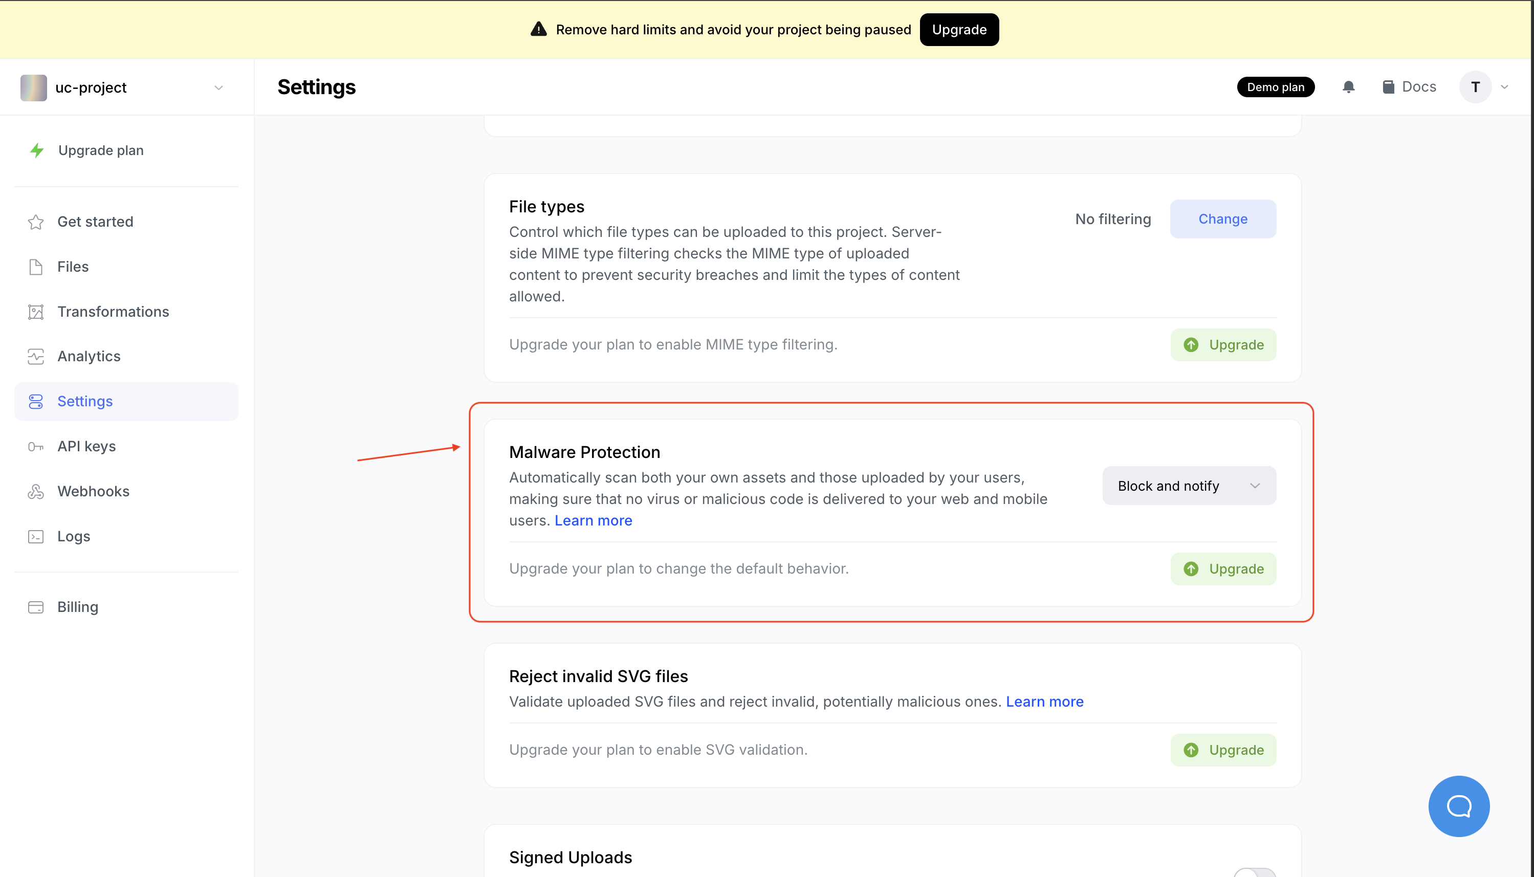Click the lightning Upgrade plan icon

click(36, 150)
